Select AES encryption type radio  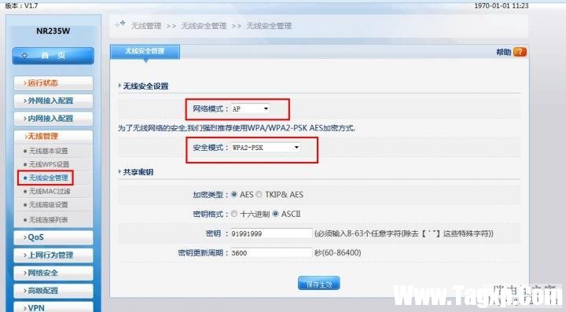pos(234,194)
